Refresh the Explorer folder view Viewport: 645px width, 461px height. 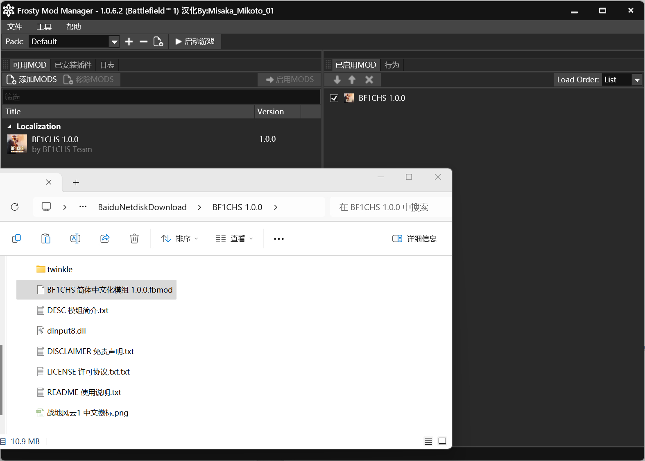pos(15,207)
